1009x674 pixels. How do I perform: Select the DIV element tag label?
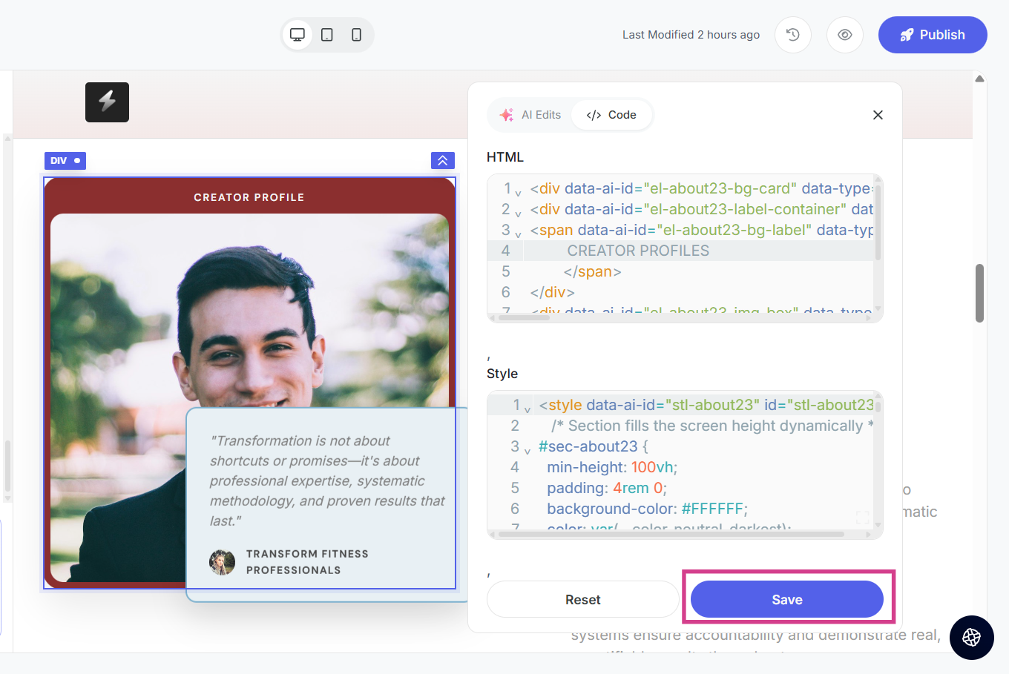click(65, 161)
